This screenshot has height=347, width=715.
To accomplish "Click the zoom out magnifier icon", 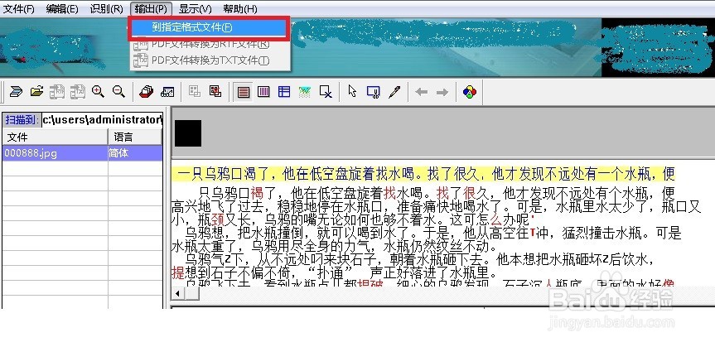I will pos(118,92).
